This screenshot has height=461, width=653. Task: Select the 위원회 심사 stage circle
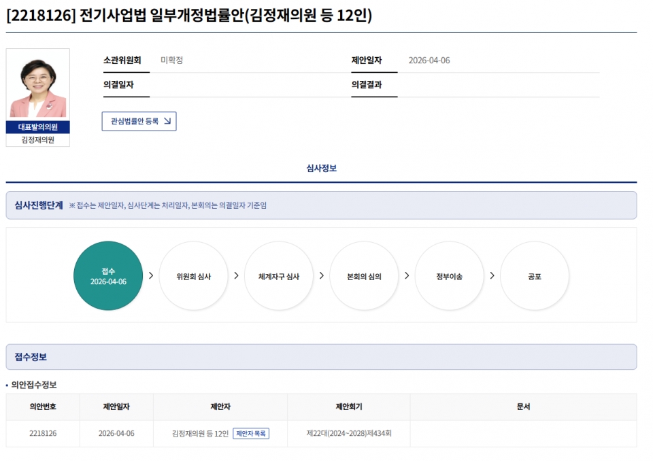(193, 276)
